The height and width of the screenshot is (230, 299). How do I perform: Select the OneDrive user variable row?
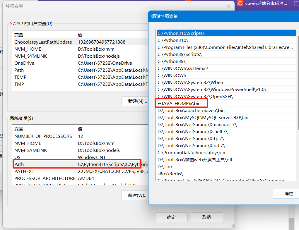pos(24,63)
